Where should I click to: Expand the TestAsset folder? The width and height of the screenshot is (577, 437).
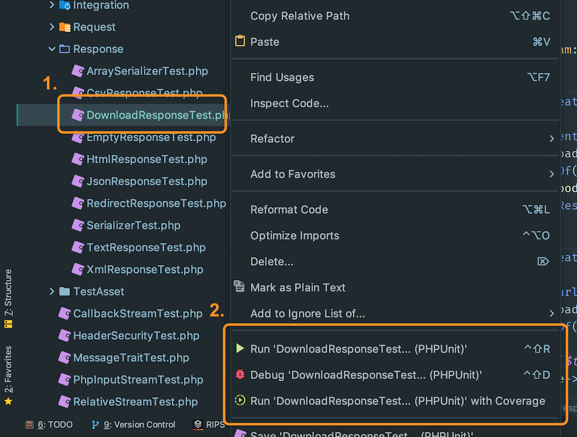coord(52,291)
